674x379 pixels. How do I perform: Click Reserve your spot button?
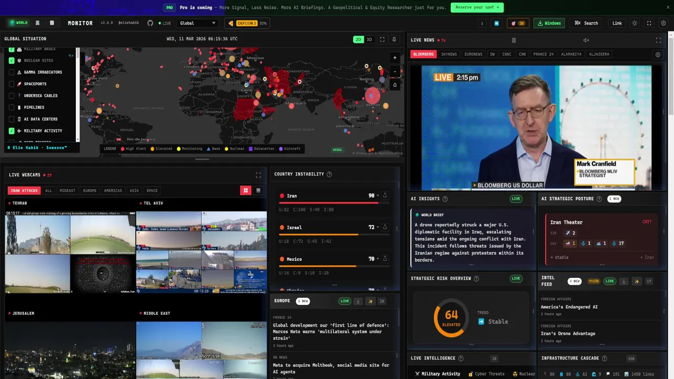pos(477,7)
